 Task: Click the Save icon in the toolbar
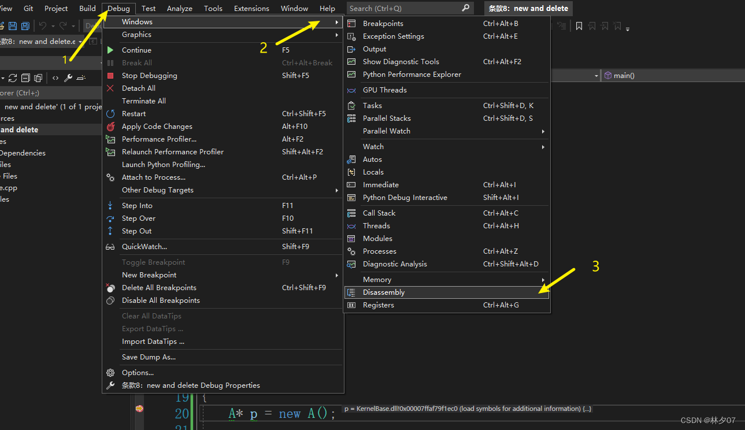tap(13, 26)
